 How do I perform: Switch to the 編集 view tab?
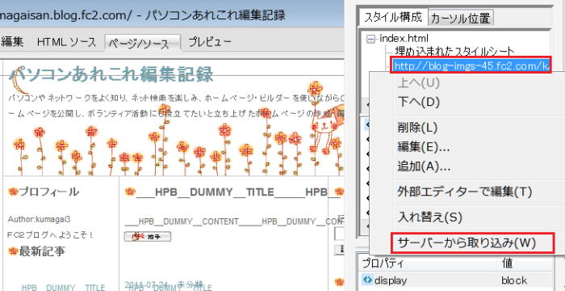point(13,42)
